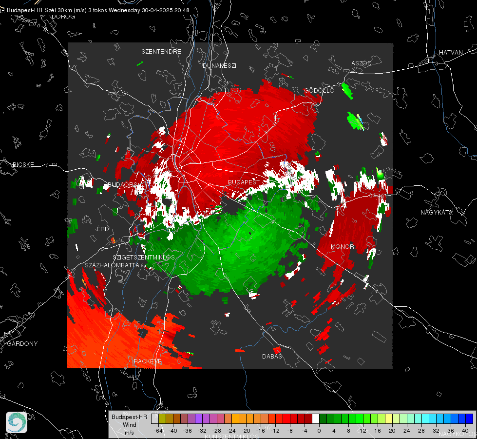
Task: Click the olive swatch above -64
Action: tap(162, 419)
